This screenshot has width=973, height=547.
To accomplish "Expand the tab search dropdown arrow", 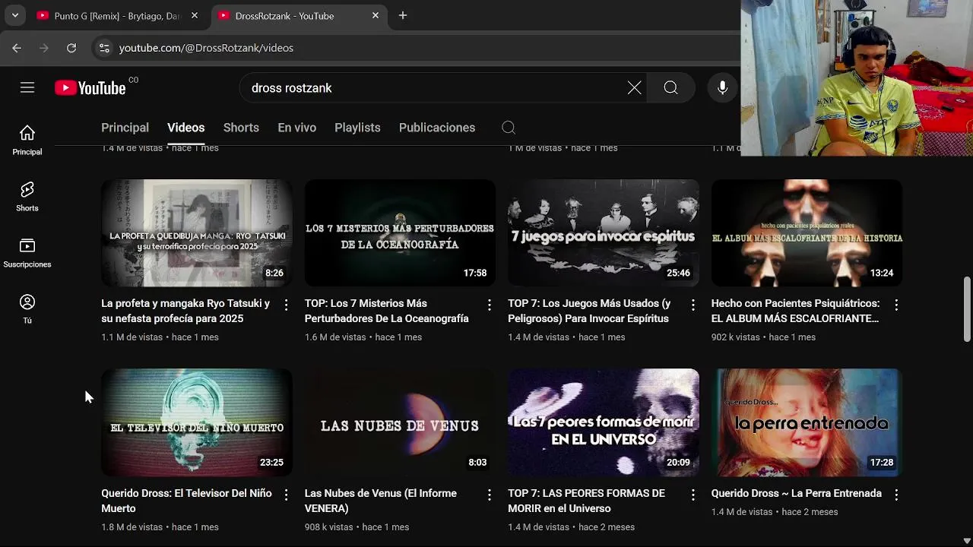I will [x=15, y=15].
